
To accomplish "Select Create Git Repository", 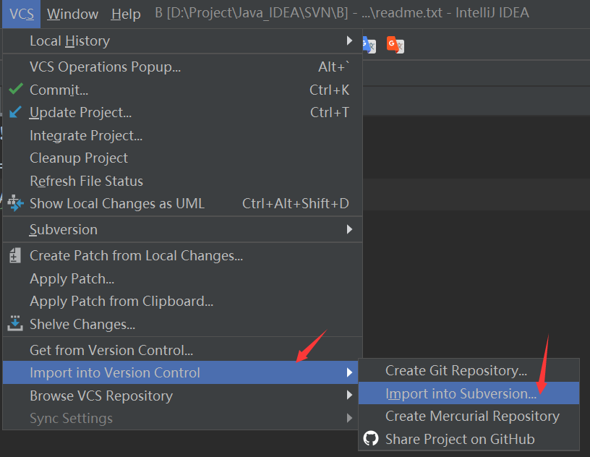I will (x=456, y=370).
